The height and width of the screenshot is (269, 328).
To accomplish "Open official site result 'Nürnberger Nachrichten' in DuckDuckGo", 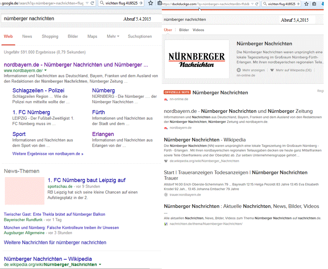I will (220, 93).
